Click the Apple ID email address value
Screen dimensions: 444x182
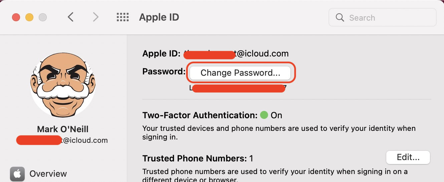pyautogui.click(x=236, y=53)
